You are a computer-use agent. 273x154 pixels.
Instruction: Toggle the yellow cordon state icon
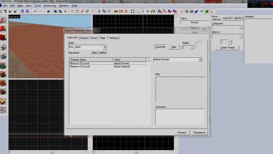[116, 12]
